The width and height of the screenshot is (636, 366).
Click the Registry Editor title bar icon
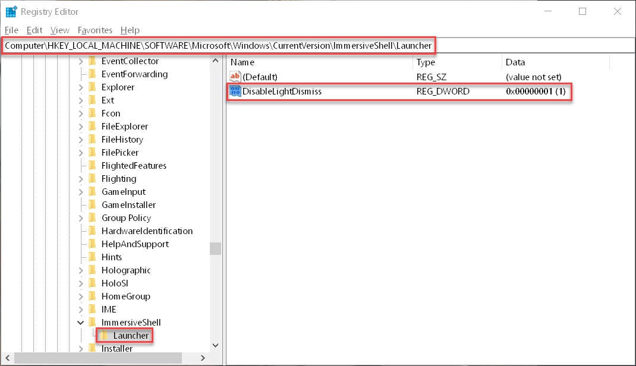pos(11,12)
